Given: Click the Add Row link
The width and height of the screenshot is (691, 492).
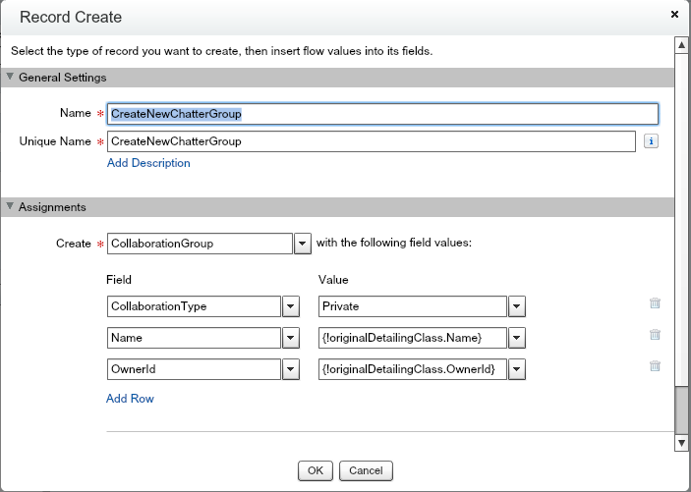Looking at the screenshot, I should (130, 399).
